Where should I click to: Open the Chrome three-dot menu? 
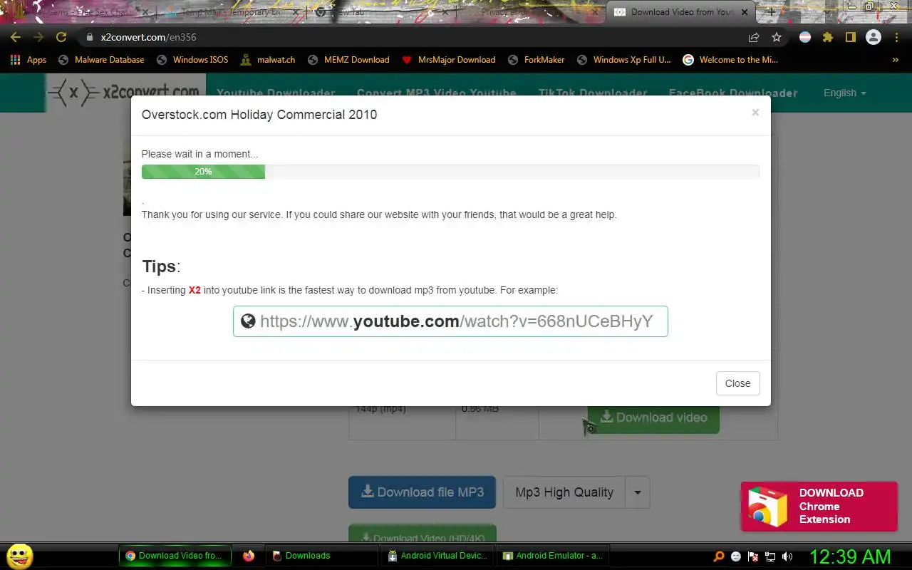[x=897, y=37]
